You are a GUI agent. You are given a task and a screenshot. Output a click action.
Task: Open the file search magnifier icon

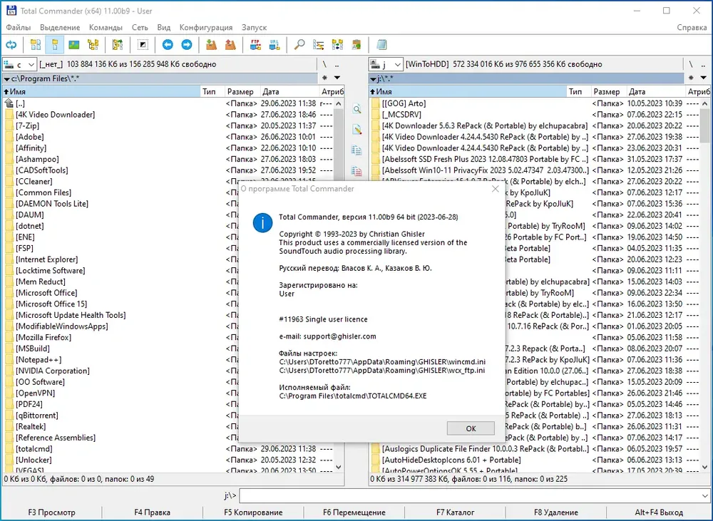click(299, 45)
